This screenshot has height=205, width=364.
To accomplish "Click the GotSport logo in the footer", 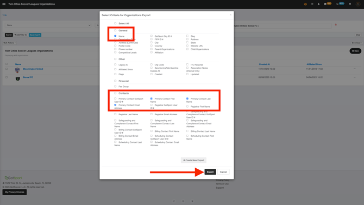I will pos(13,178).
